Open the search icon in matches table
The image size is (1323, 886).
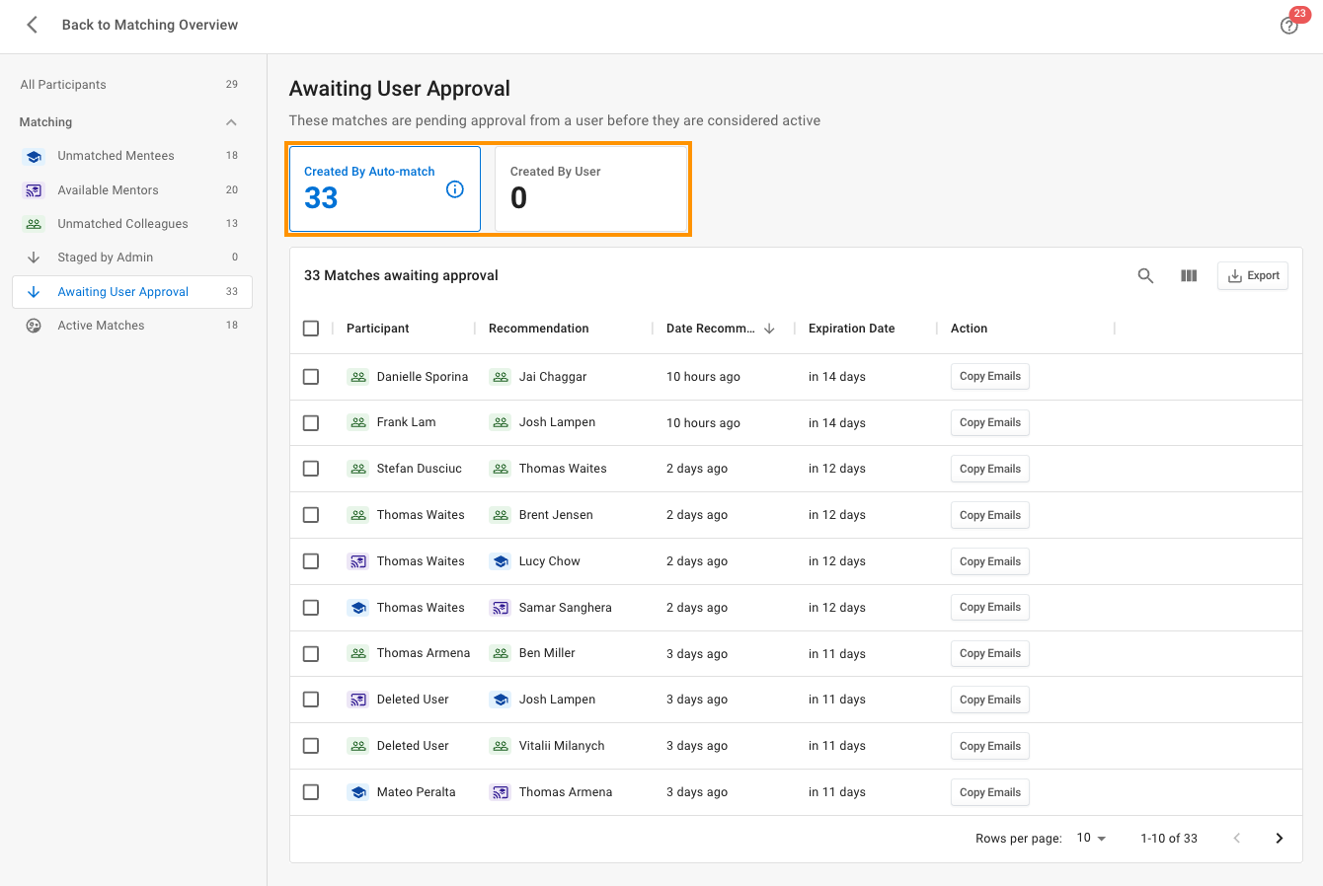(1145, 276)
